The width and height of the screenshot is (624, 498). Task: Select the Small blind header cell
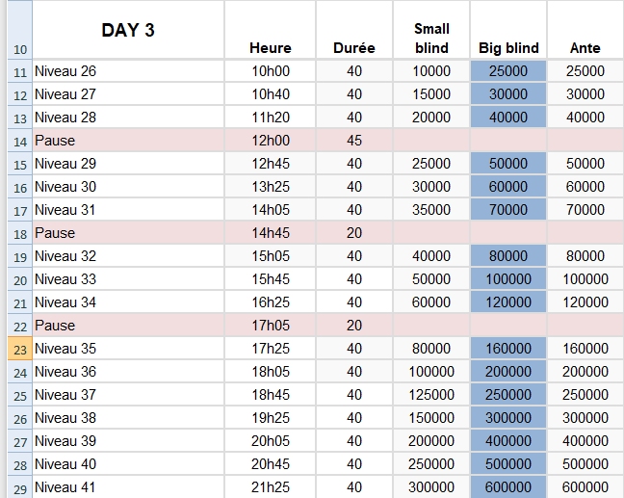[431, 39]
